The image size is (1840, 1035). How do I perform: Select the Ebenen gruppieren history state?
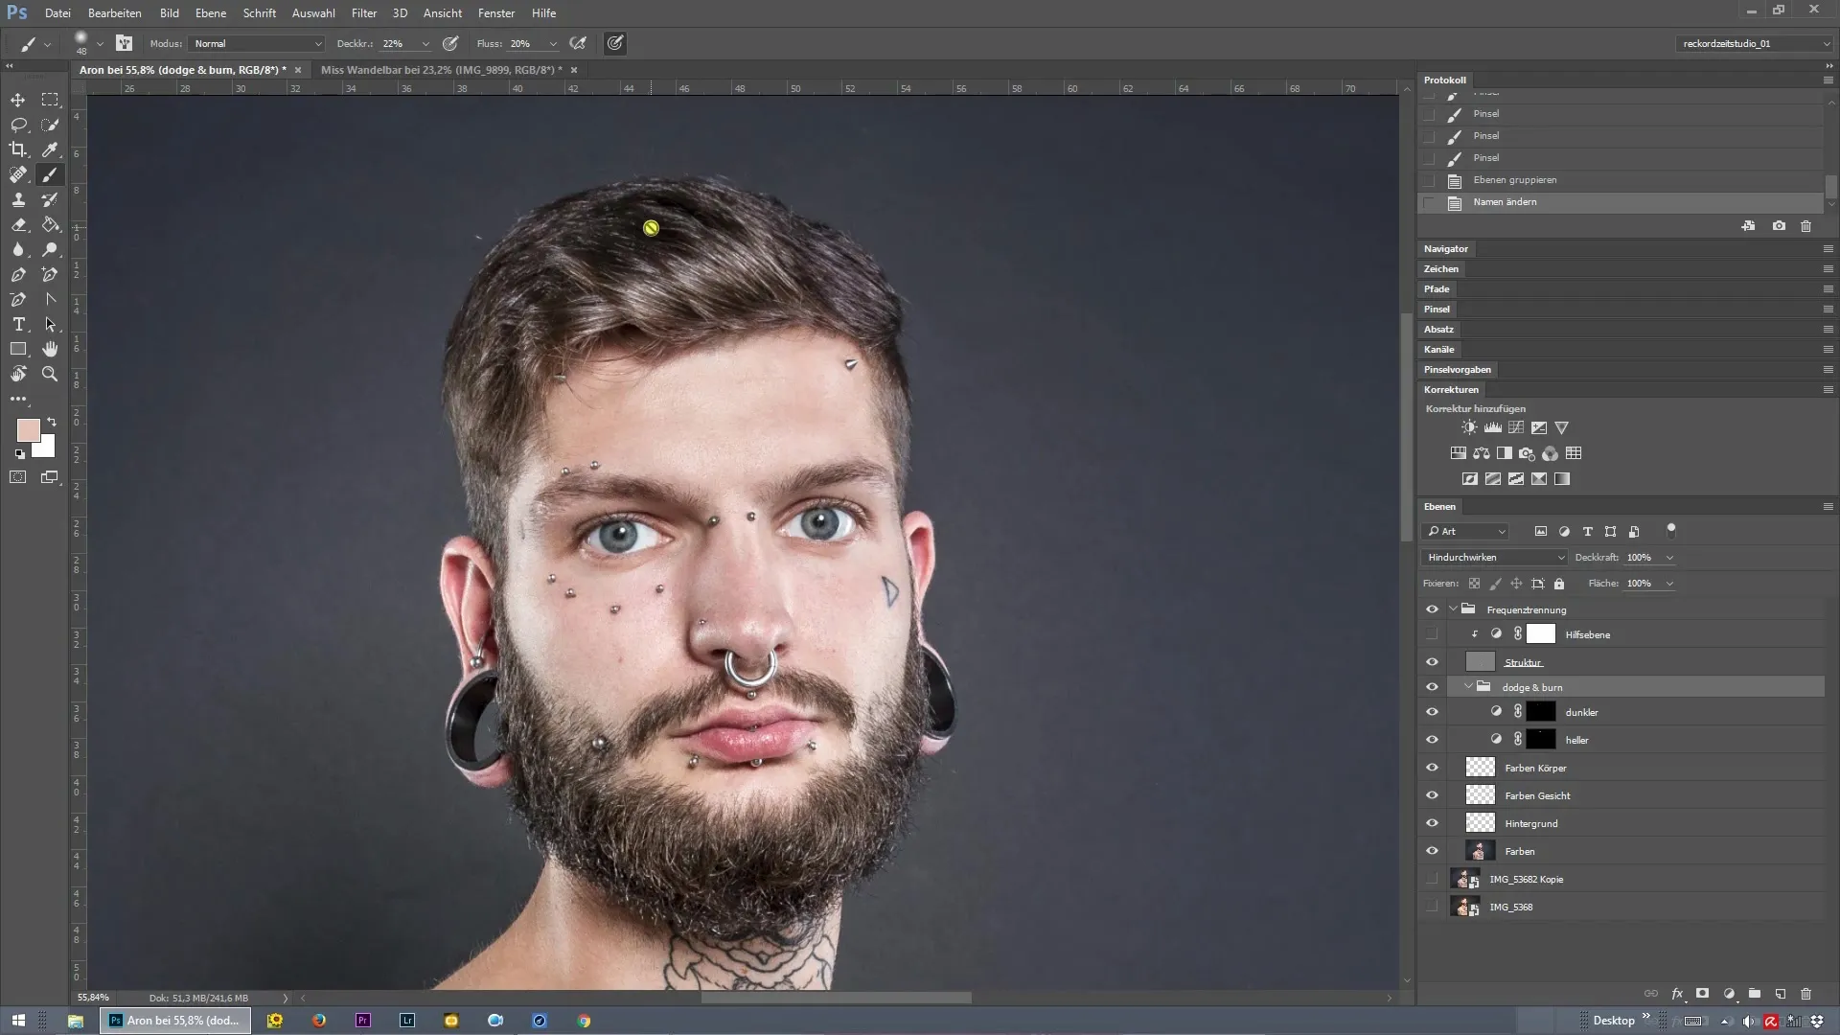tap(1620, 180)
